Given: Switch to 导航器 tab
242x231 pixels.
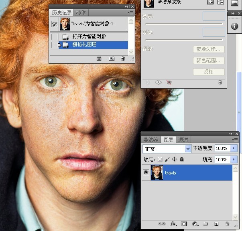Looking at the screenshot, I should coord(151,140).
